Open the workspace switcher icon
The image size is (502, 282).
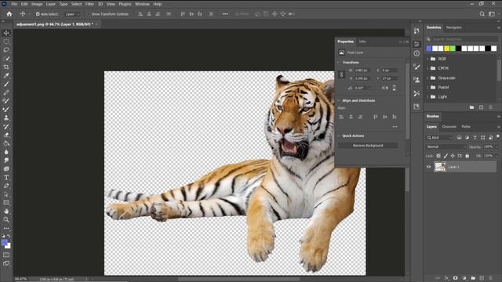pyautogui.click(x=492, y=14)
